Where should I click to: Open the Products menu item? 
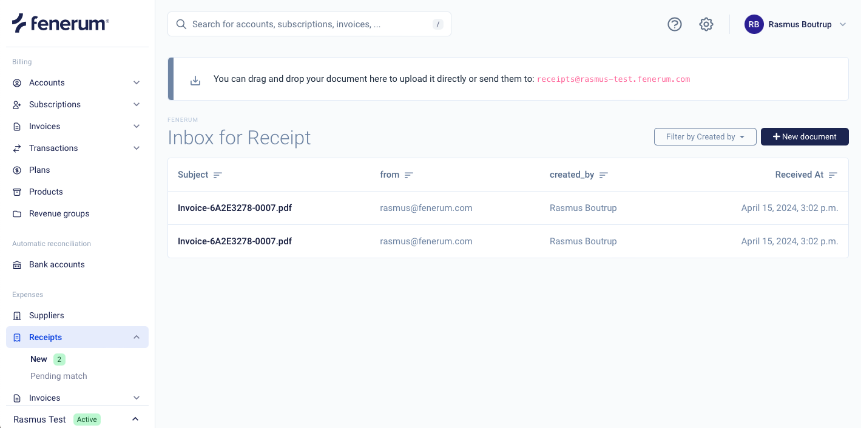coord(77,192)
